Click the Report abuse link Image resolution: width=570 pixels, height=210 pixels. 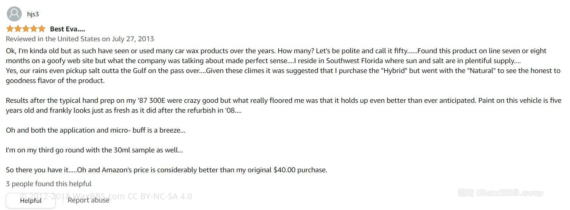click(x=88, y=200)
